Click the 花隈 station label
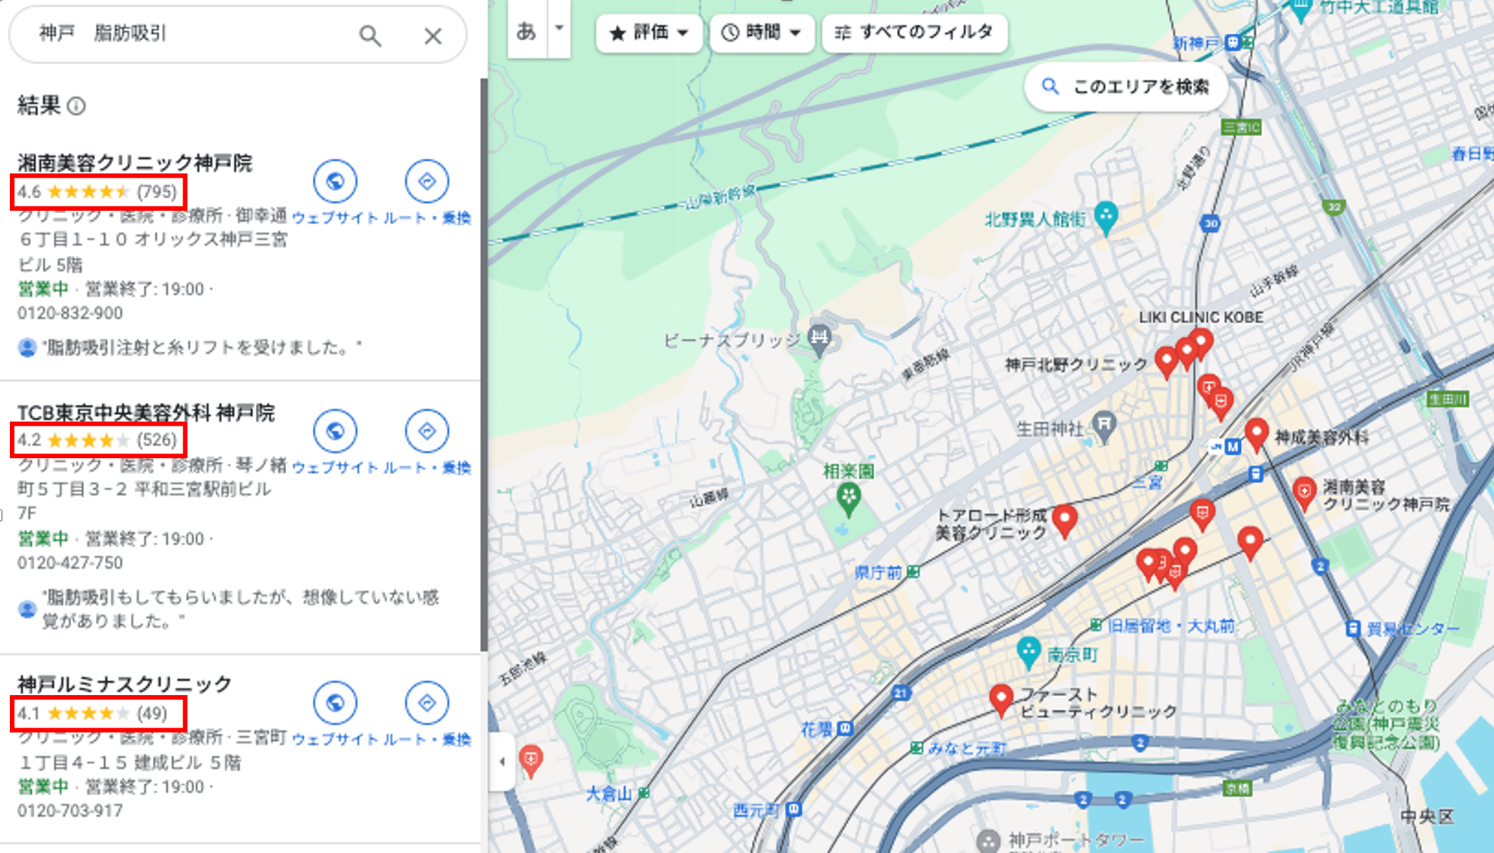This screenshot has width=1494, height=853. [817, 729]
